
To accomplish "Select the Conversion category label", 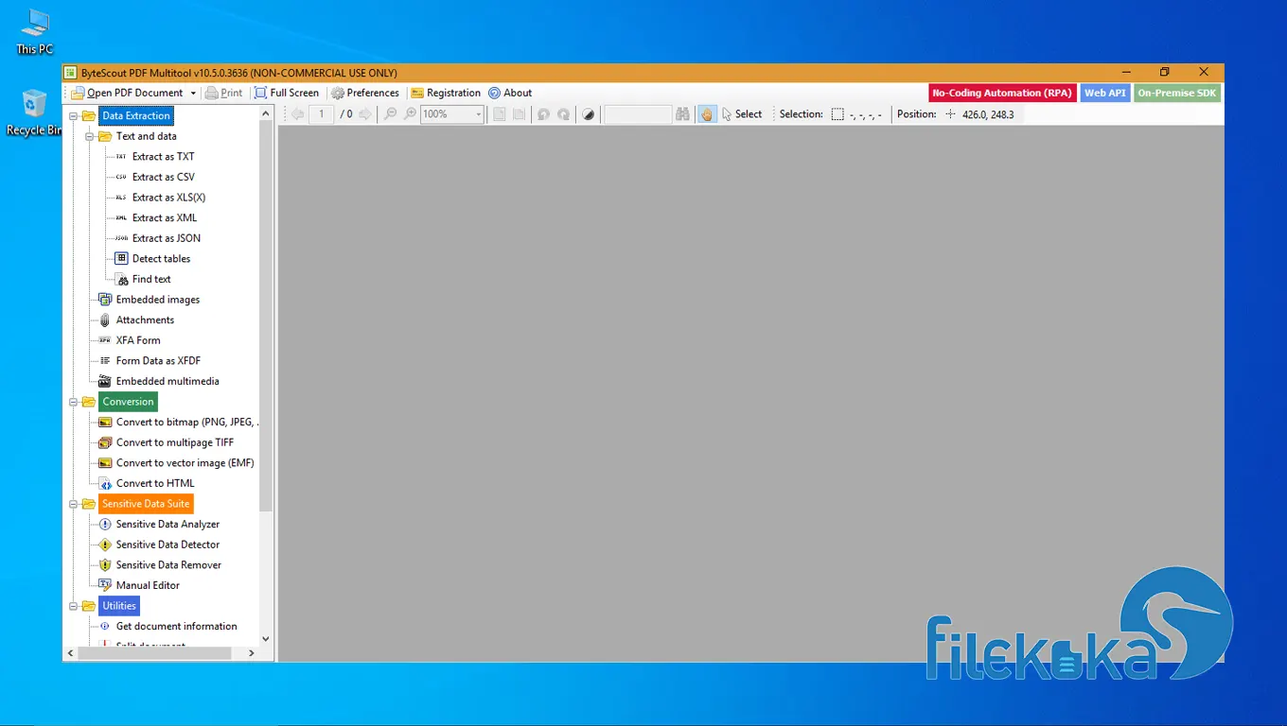I will click(128, 402).
